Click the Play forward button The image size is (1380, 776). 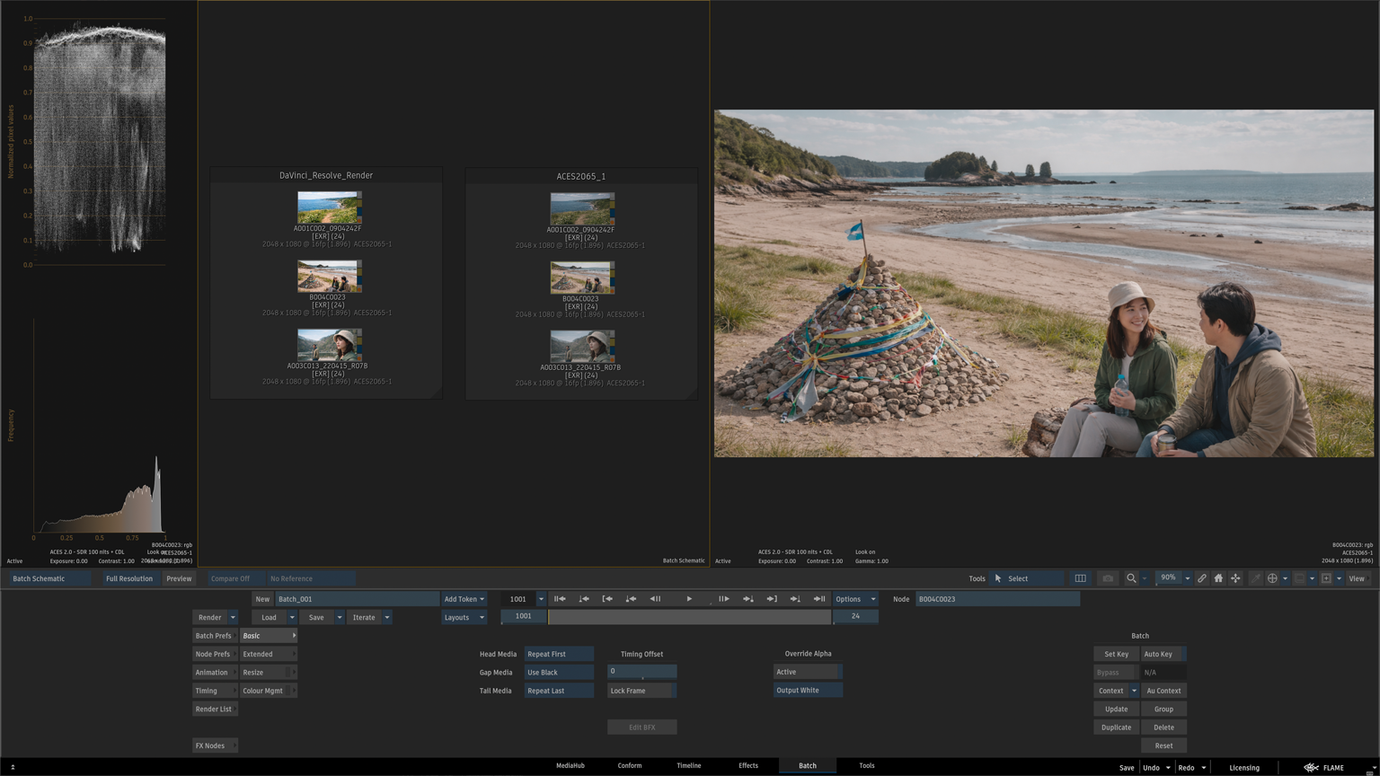(689, 599)
